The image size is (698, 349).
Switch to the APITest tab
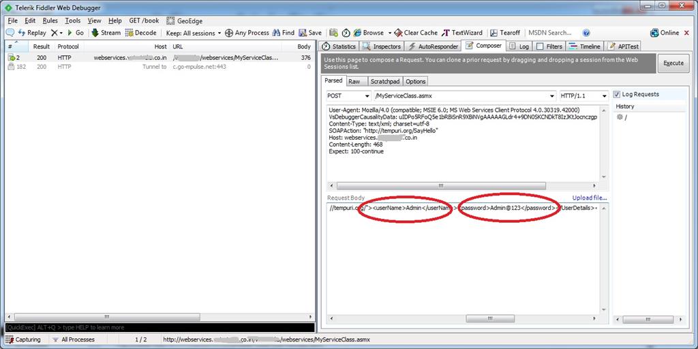[623, 46]
